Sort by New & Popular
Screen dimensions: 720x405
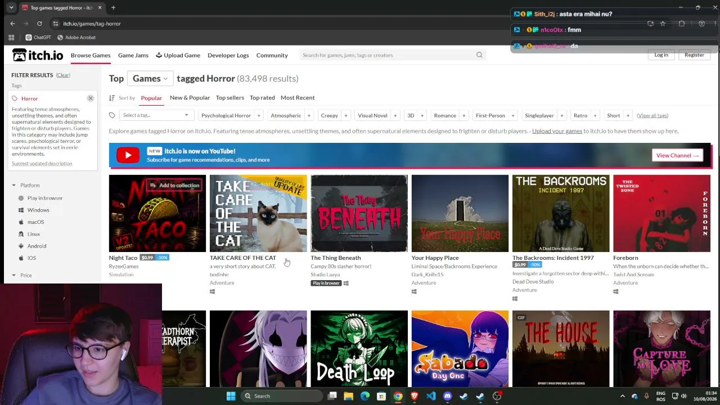point(190,98)
